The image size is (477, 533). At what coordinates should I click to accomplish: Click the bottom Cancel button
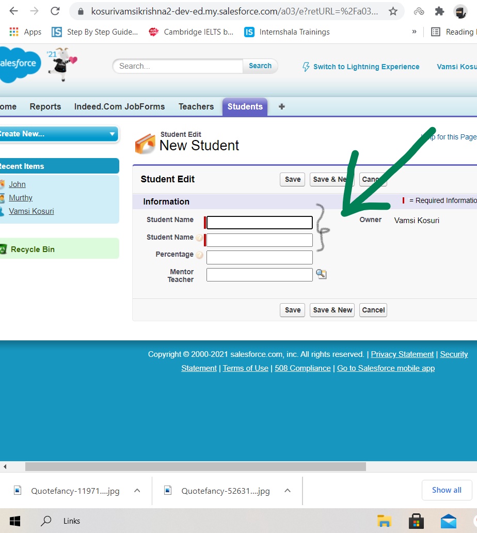click(373, 310)
